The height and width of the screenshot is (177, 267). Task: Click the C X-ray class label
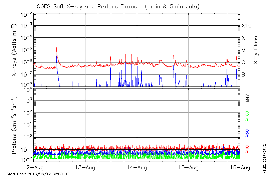[243, 62]
